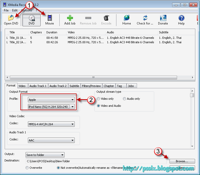
Task: Open the Edit menu
Action: click(15, 10)
